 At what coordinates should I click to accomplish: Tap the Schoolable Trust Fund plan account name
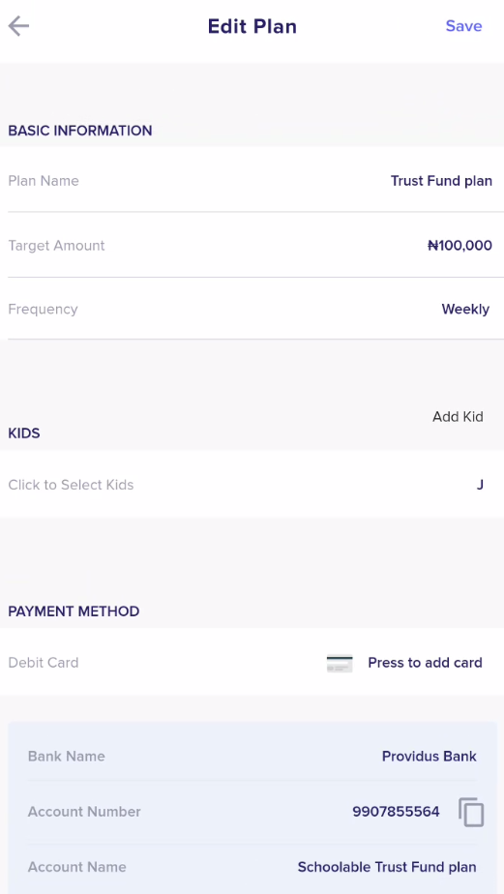387,867
